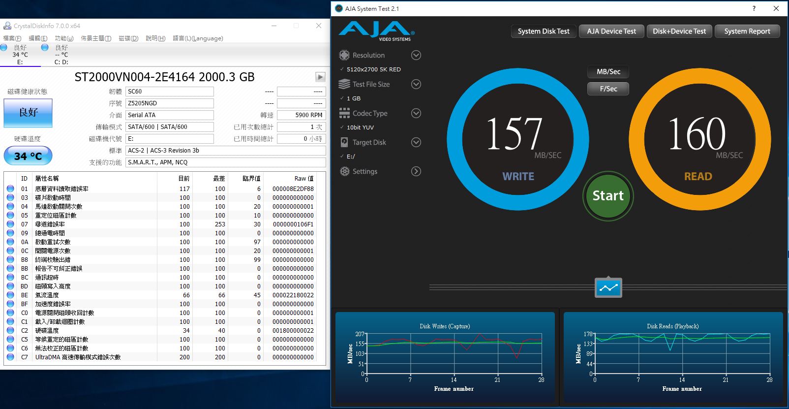Open the 檔案(F) menu
Viewport: 789px width, 409px height.
coord(12,38)
